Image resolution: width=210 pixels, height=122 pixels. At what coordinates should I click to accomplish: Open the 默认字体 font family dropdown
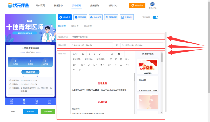(89, 59)
